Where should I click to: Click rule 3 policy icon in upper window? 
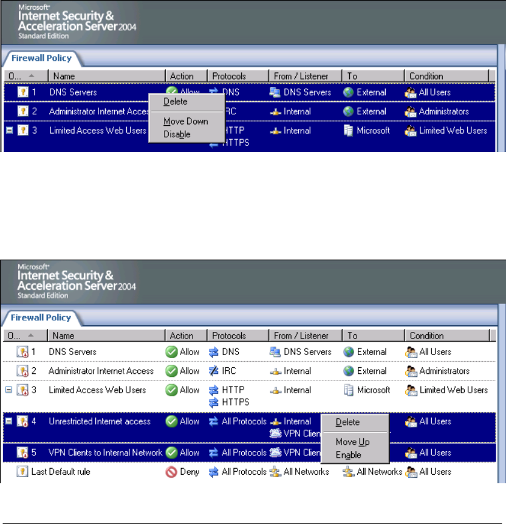(22, 130)
